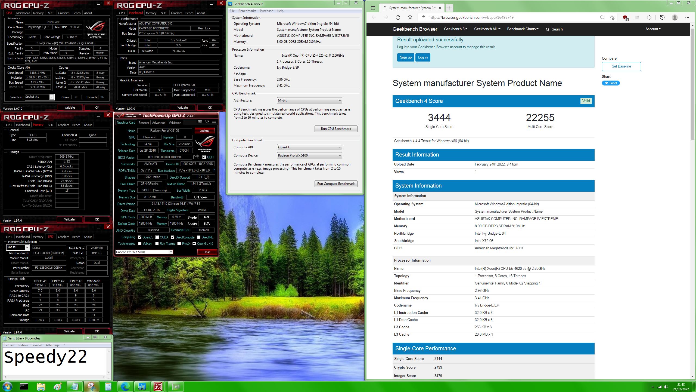696x392 pixels.
Task: Open Command Prompt from taskbar
Action: (x=24, y=386)
